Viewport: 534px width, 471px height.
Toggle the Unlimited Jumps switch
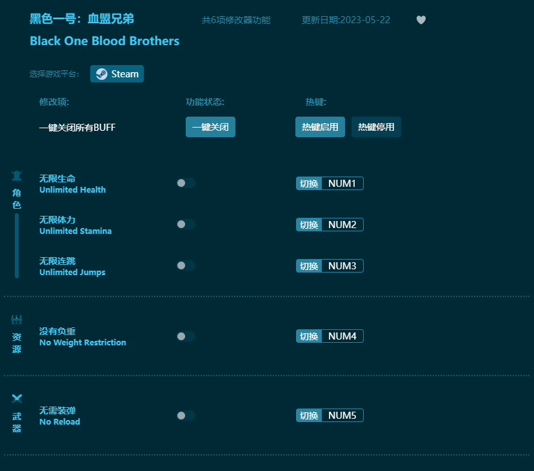186,265
